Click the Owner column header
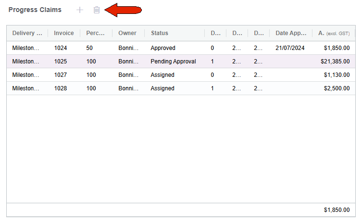 127,33
